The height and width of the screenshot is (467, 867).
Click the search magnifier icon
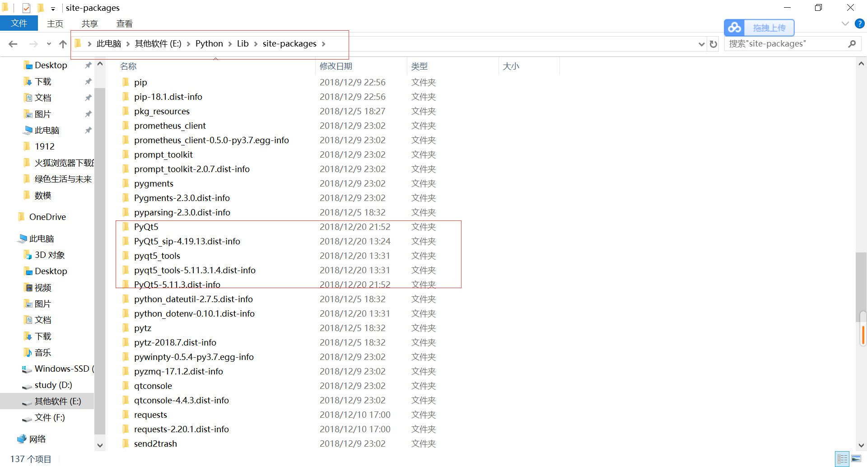click(852, 44)
